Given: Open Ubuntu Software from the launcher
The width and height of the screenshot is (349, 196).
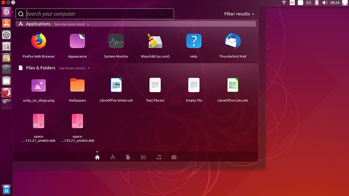Looking at the screenshot, I should (7, 24).
